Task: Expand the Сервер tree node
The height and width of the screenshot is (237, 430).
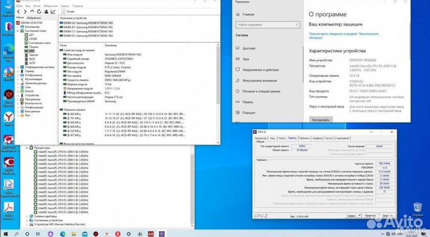Action: coord(18,71)
